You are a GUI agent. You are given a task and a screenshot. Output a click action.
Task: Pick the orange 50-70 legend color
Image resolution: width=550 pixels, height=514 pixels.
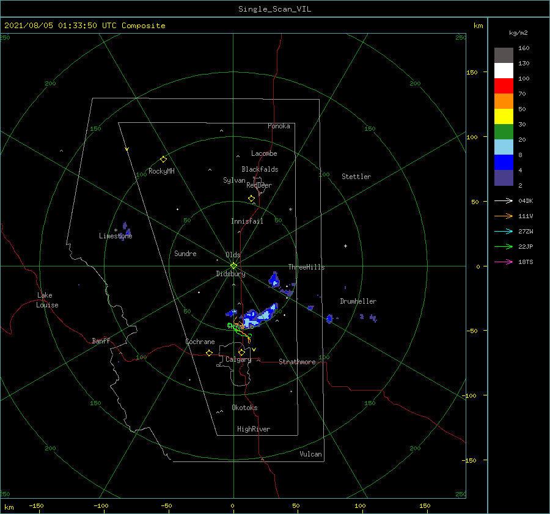point(504,101)
